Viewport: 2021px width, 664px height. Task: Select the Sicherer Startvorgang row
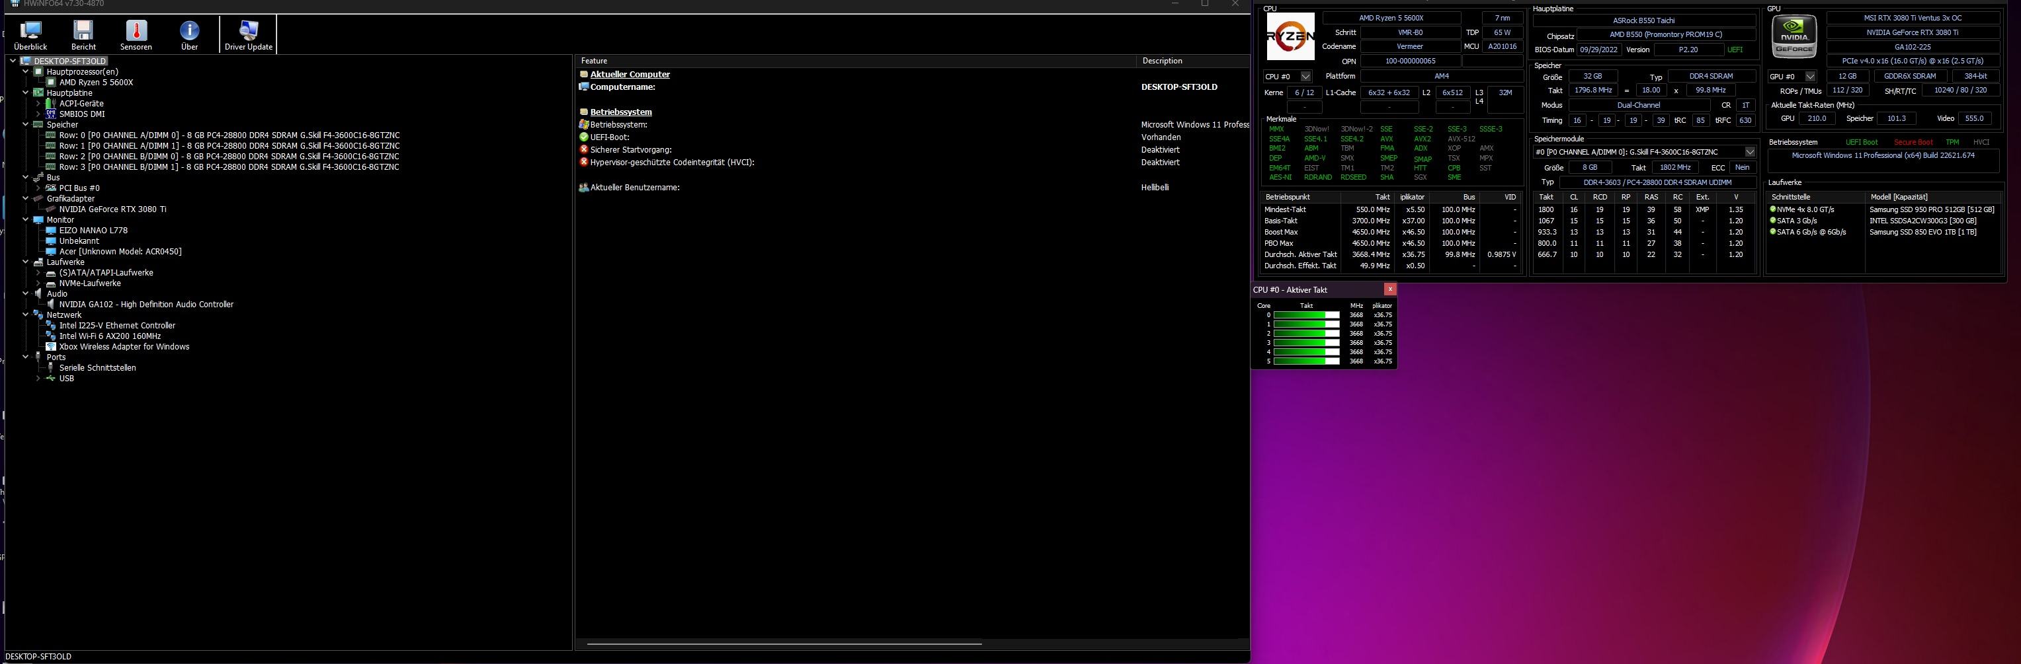913,150
